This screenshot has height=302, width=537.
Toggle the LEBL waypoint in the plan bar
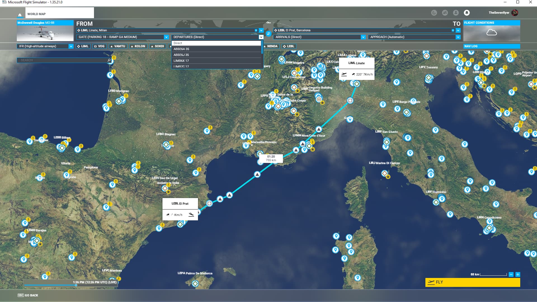coord(289,46)
